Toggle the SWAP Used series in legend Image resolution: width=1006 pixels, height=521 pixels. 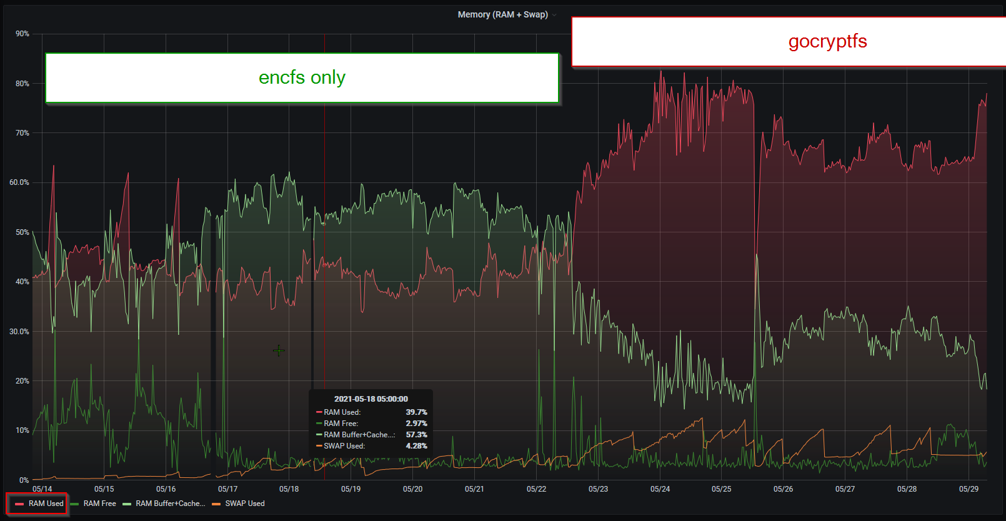pos(245,504)
